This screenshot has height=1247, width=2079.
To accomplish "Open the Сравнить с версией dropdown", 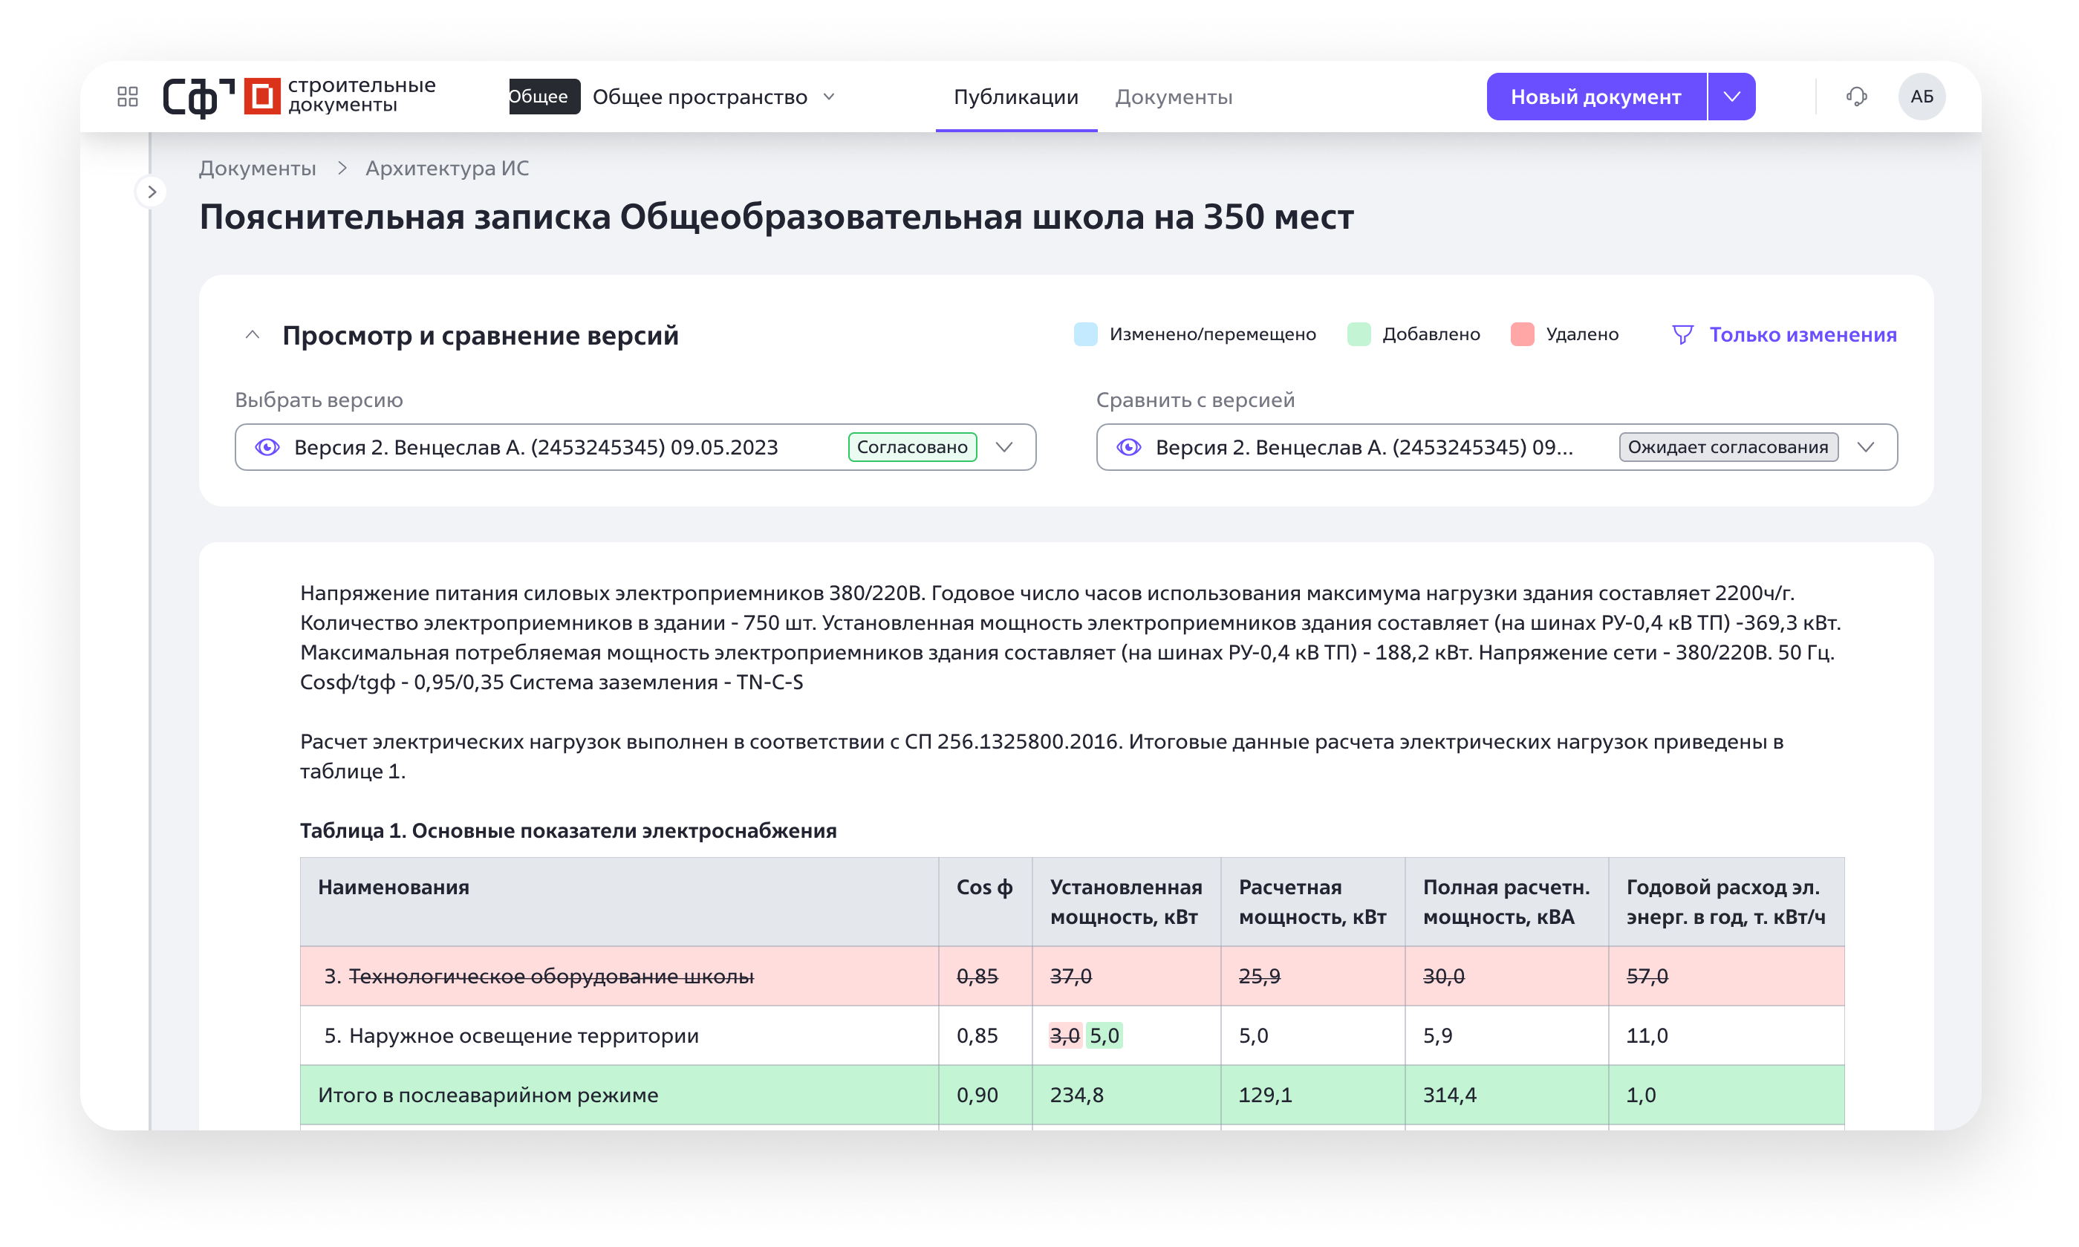I will point(1867,447).
